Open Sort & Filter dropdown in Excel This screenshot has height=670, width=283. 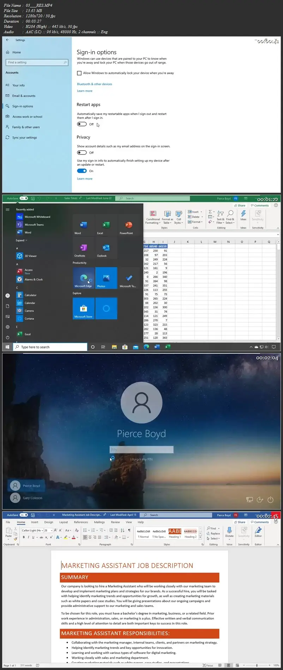[221, 217]
